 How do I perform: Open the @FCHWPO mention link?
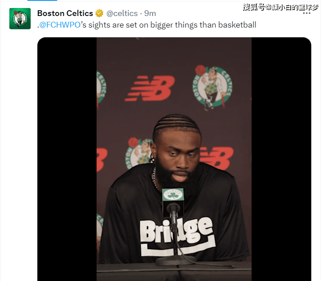[x=60, y=25]
